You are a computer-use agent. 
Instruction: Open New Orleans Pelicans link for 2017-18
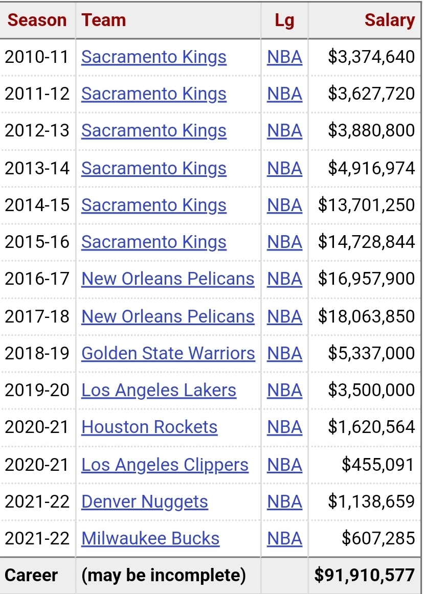coord(168,316)
